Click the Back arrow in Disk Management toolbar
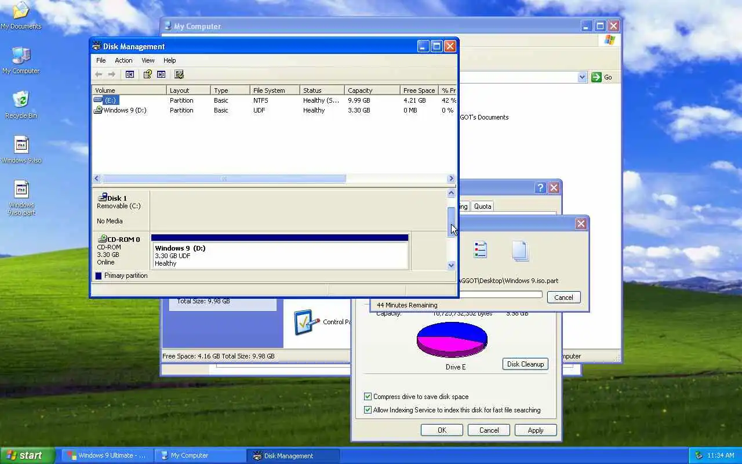 (99, 74)
